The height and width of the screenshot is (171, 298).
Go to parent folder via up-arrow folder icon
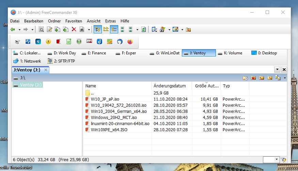pyautogui.click(x=262, y=78)
